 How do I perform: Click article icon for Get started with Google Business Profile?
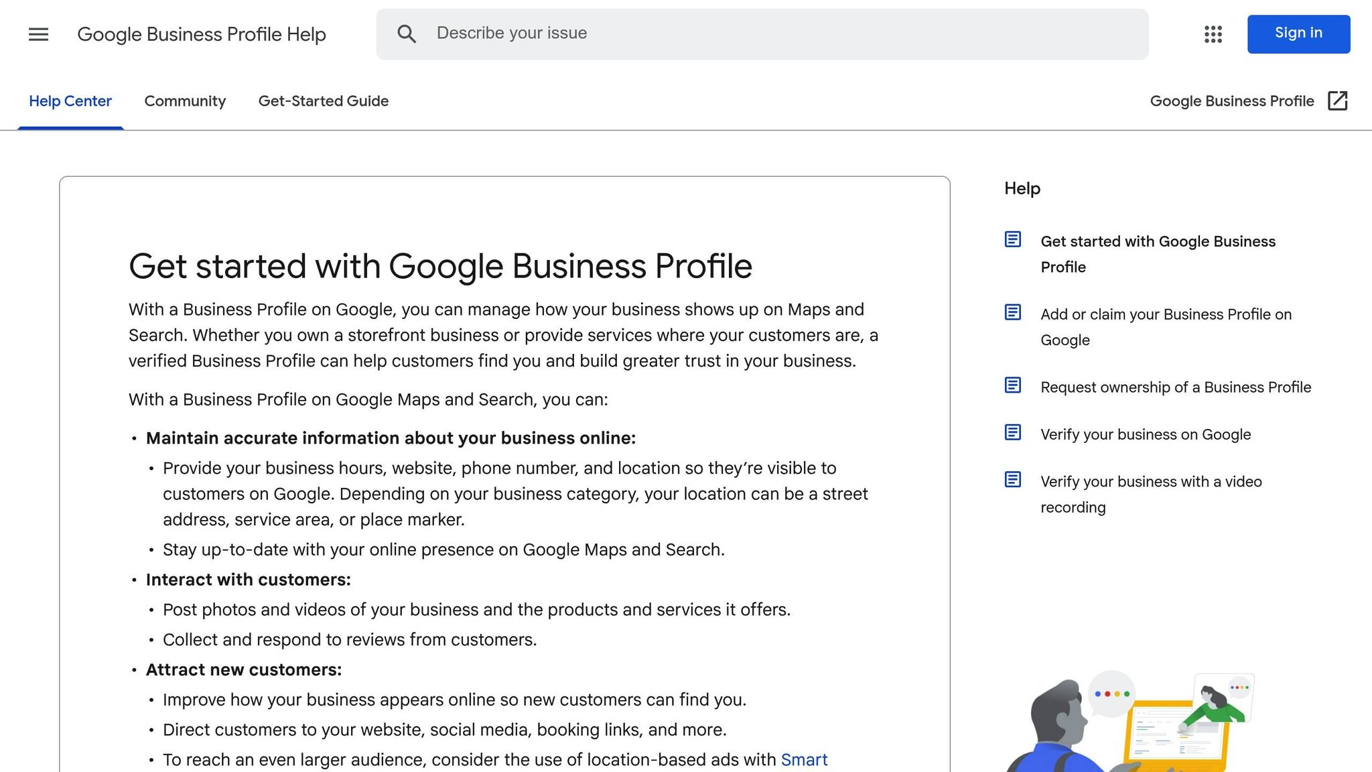pos(1013,239)
